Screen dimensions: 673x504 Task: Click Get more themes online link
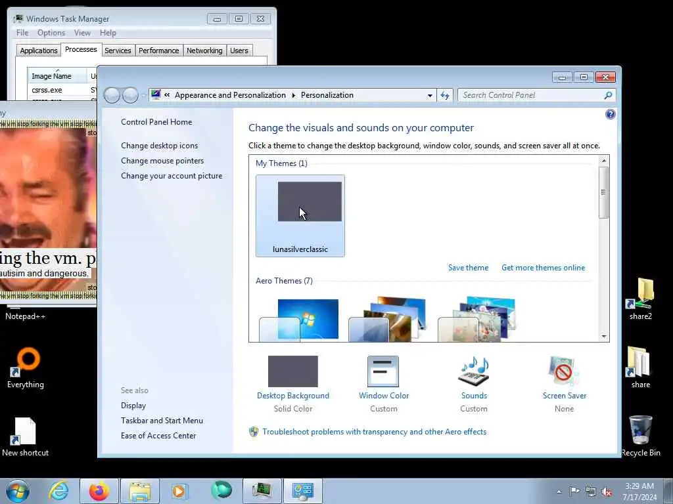coord(543,268)
